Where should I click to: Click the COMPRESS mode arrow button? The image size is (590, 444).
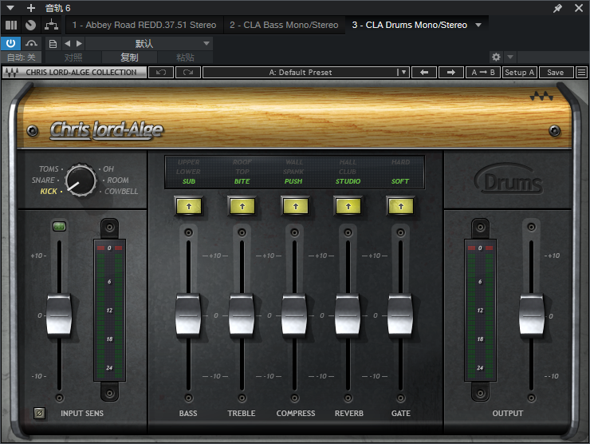(x=295, y=206)
